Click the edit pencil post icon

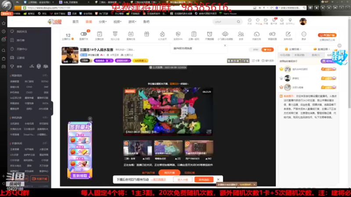click(x=288, y=34)
